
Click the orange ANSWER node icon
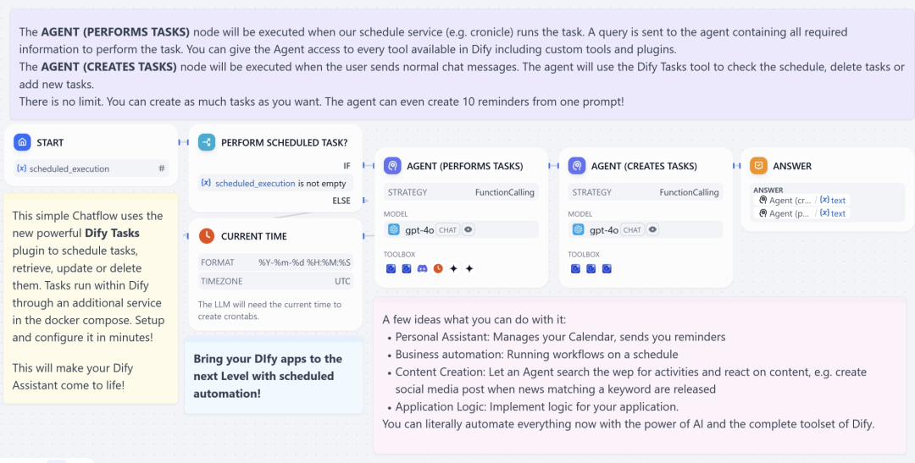(759, 166)
